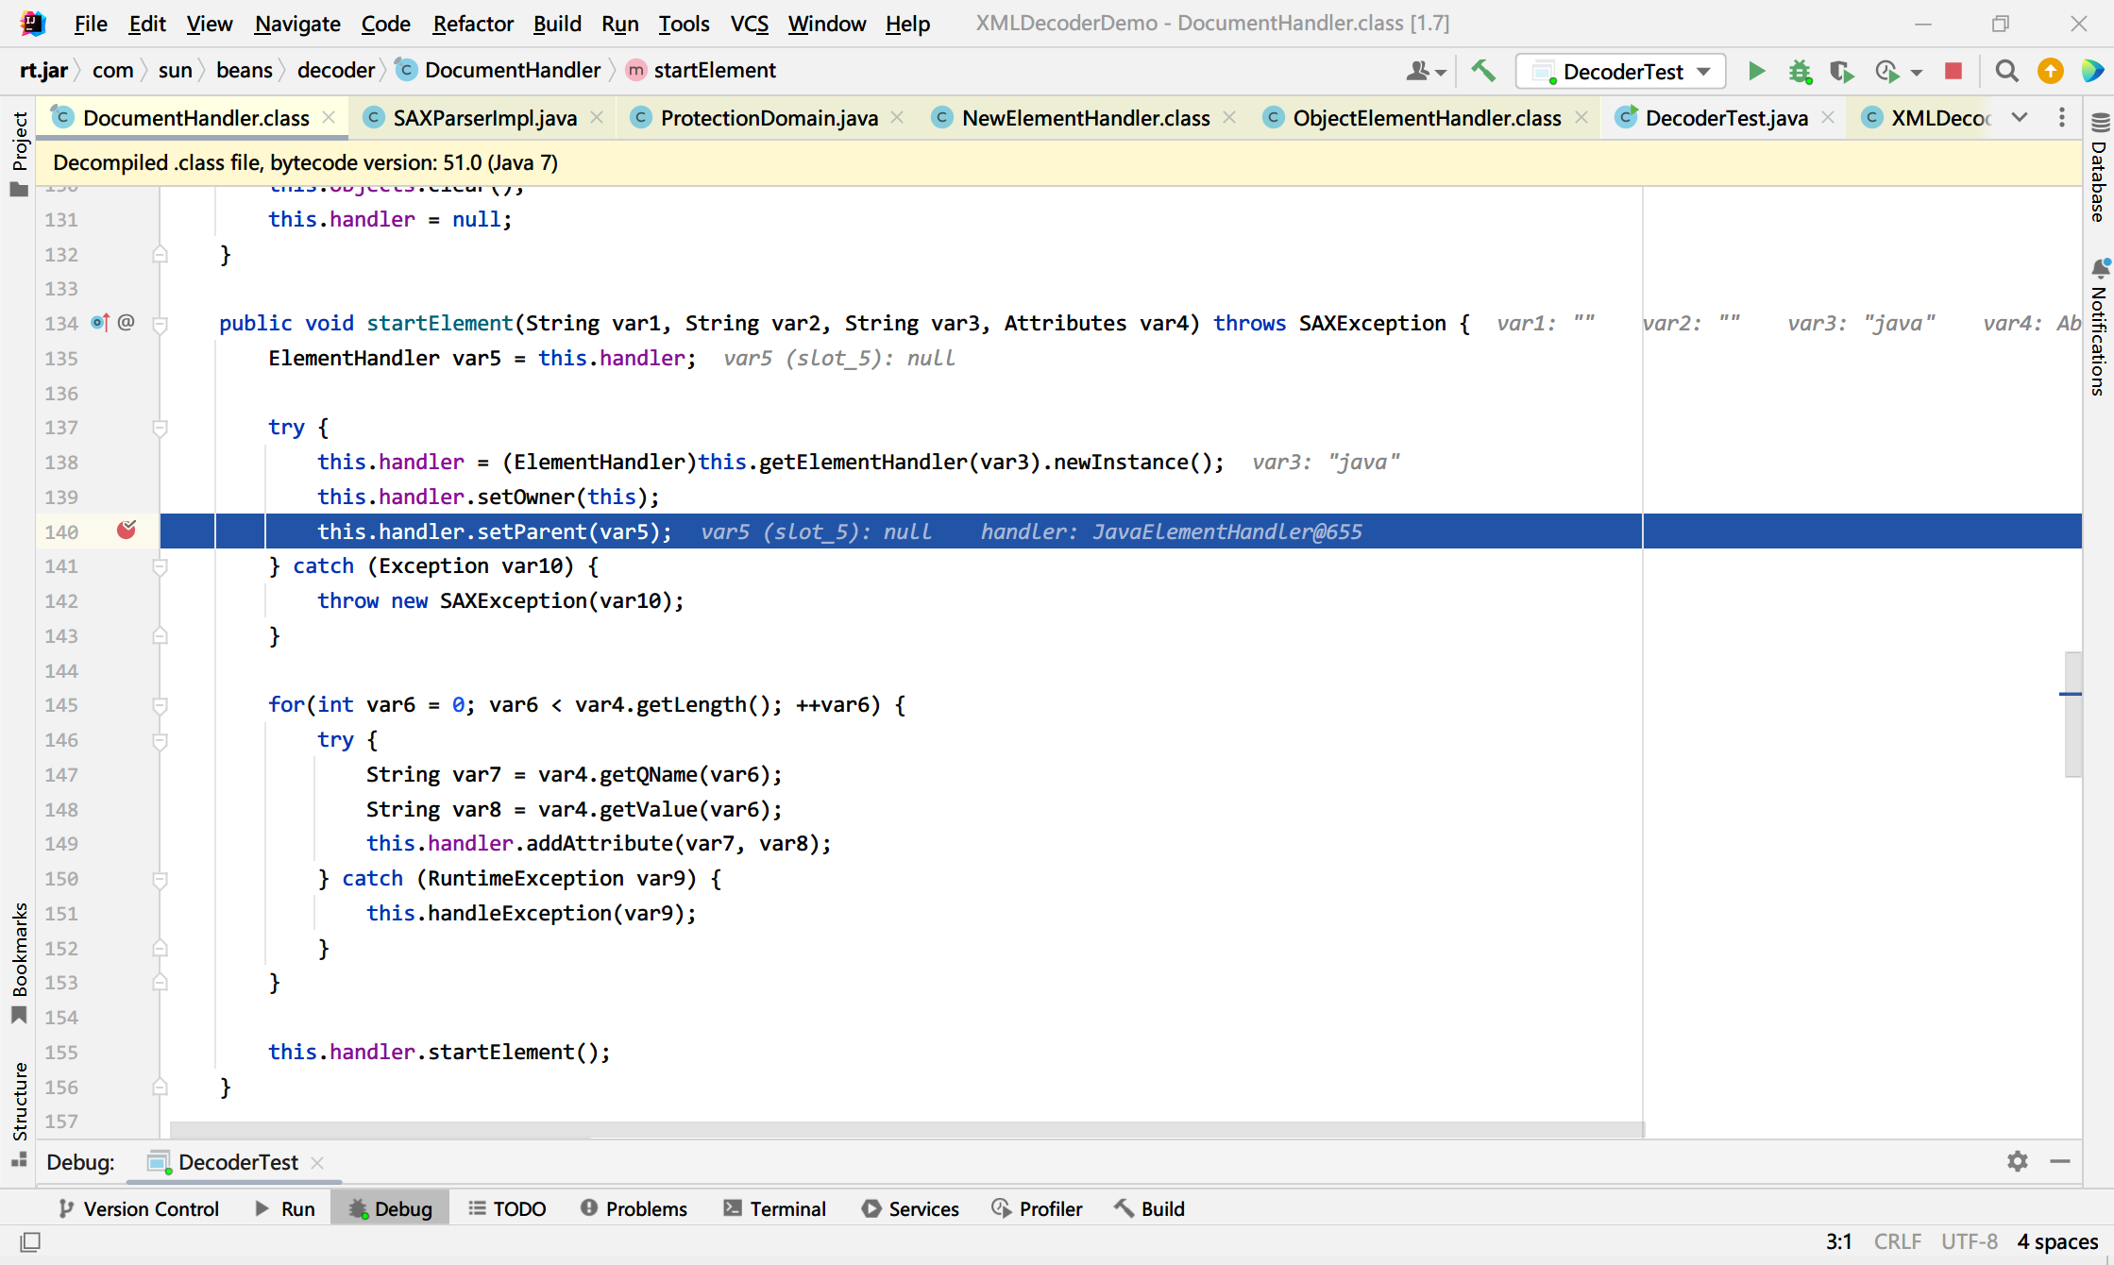The width and height of the screenshot is (2114, 1265).
Task: Open the Build tool window
Action: 1149,1208
